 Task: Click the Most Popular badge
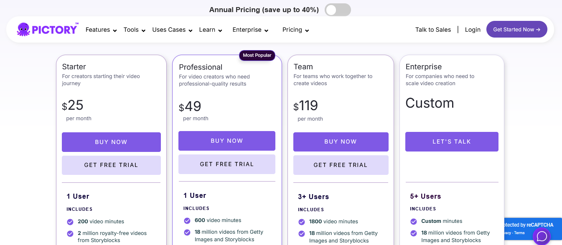point(257,55)
